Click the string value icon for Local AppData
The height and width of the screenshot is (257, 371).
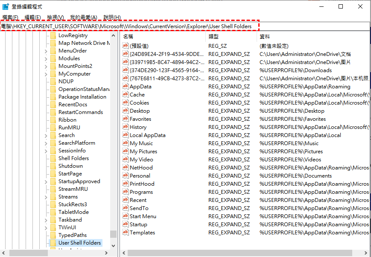[x=126, y=135]
